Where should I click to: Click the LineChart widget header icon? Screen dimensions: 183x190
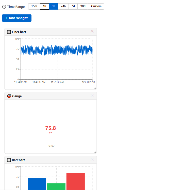(9, 32)
